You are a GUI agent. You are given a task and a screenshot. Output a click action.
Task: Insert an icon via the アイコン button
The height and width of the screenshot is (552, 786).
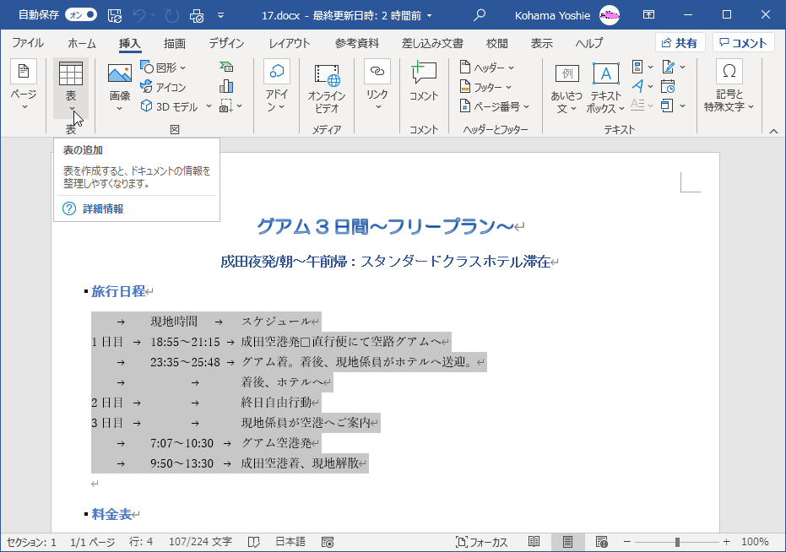pyautogui.click(x=163, y=87)
